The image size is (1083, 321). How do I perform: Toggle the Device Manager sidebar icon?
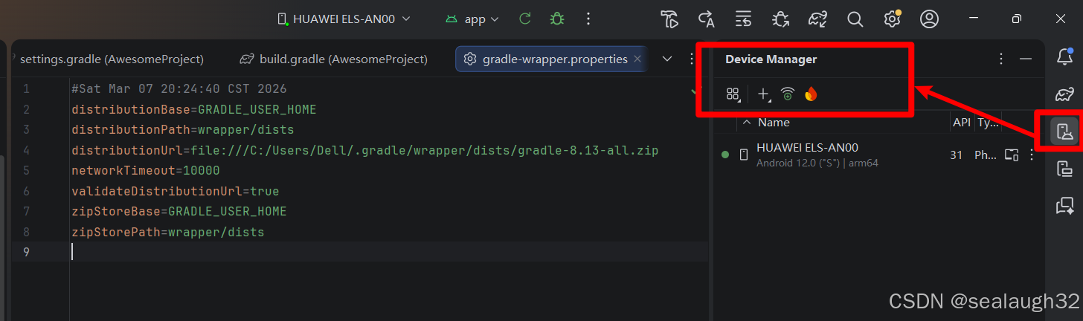[1064, 132]
